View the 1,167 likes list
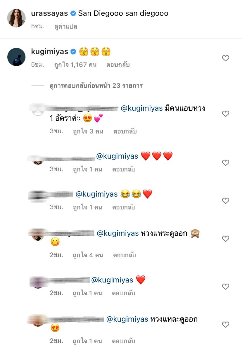Screen dimensions: 242x352 click(x=75, y=65)
